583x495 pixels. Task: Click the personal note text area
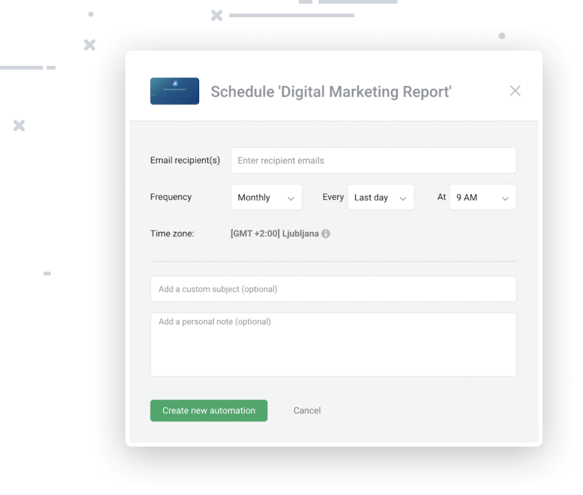tap(333, 345)
